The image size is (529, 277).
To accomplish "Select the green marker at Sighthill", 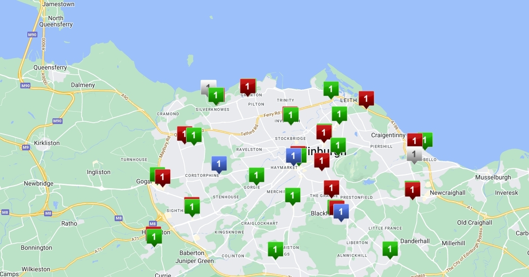I will [x=192, y=207].
